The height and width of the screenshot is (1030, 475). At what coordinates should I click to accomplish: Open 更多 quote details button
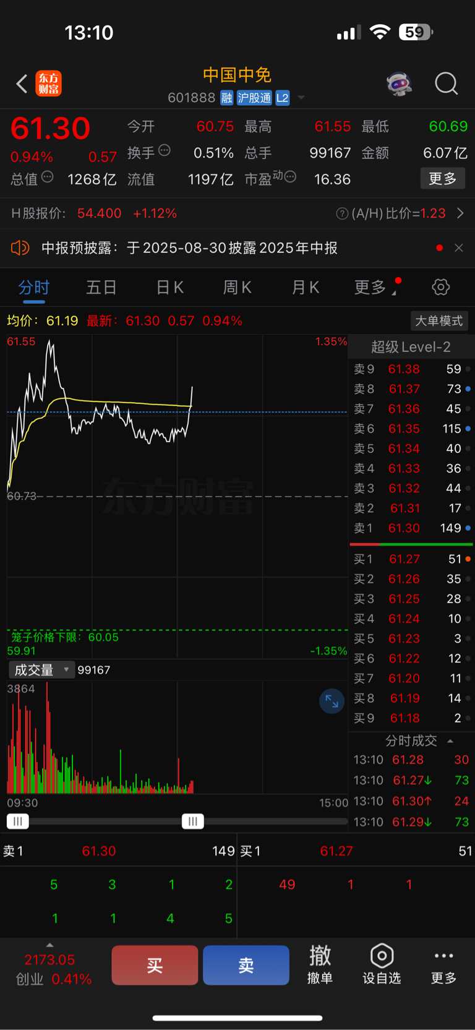pos(443,179)
